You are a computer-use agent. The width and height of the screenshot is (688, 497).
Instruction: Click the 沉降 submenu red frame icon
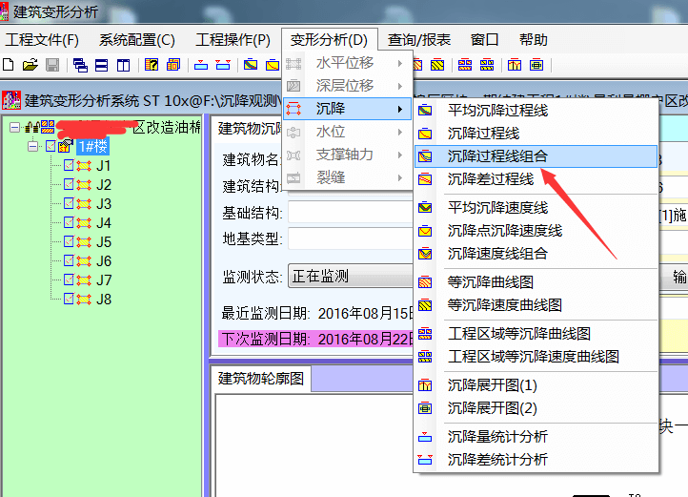pos(293,109)
